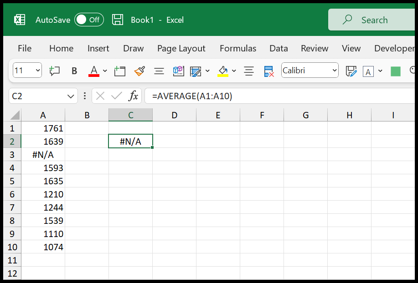Viewport: 418px width, 283px height.
Task: Open the font size dropdown
Action: pos(38,70)
